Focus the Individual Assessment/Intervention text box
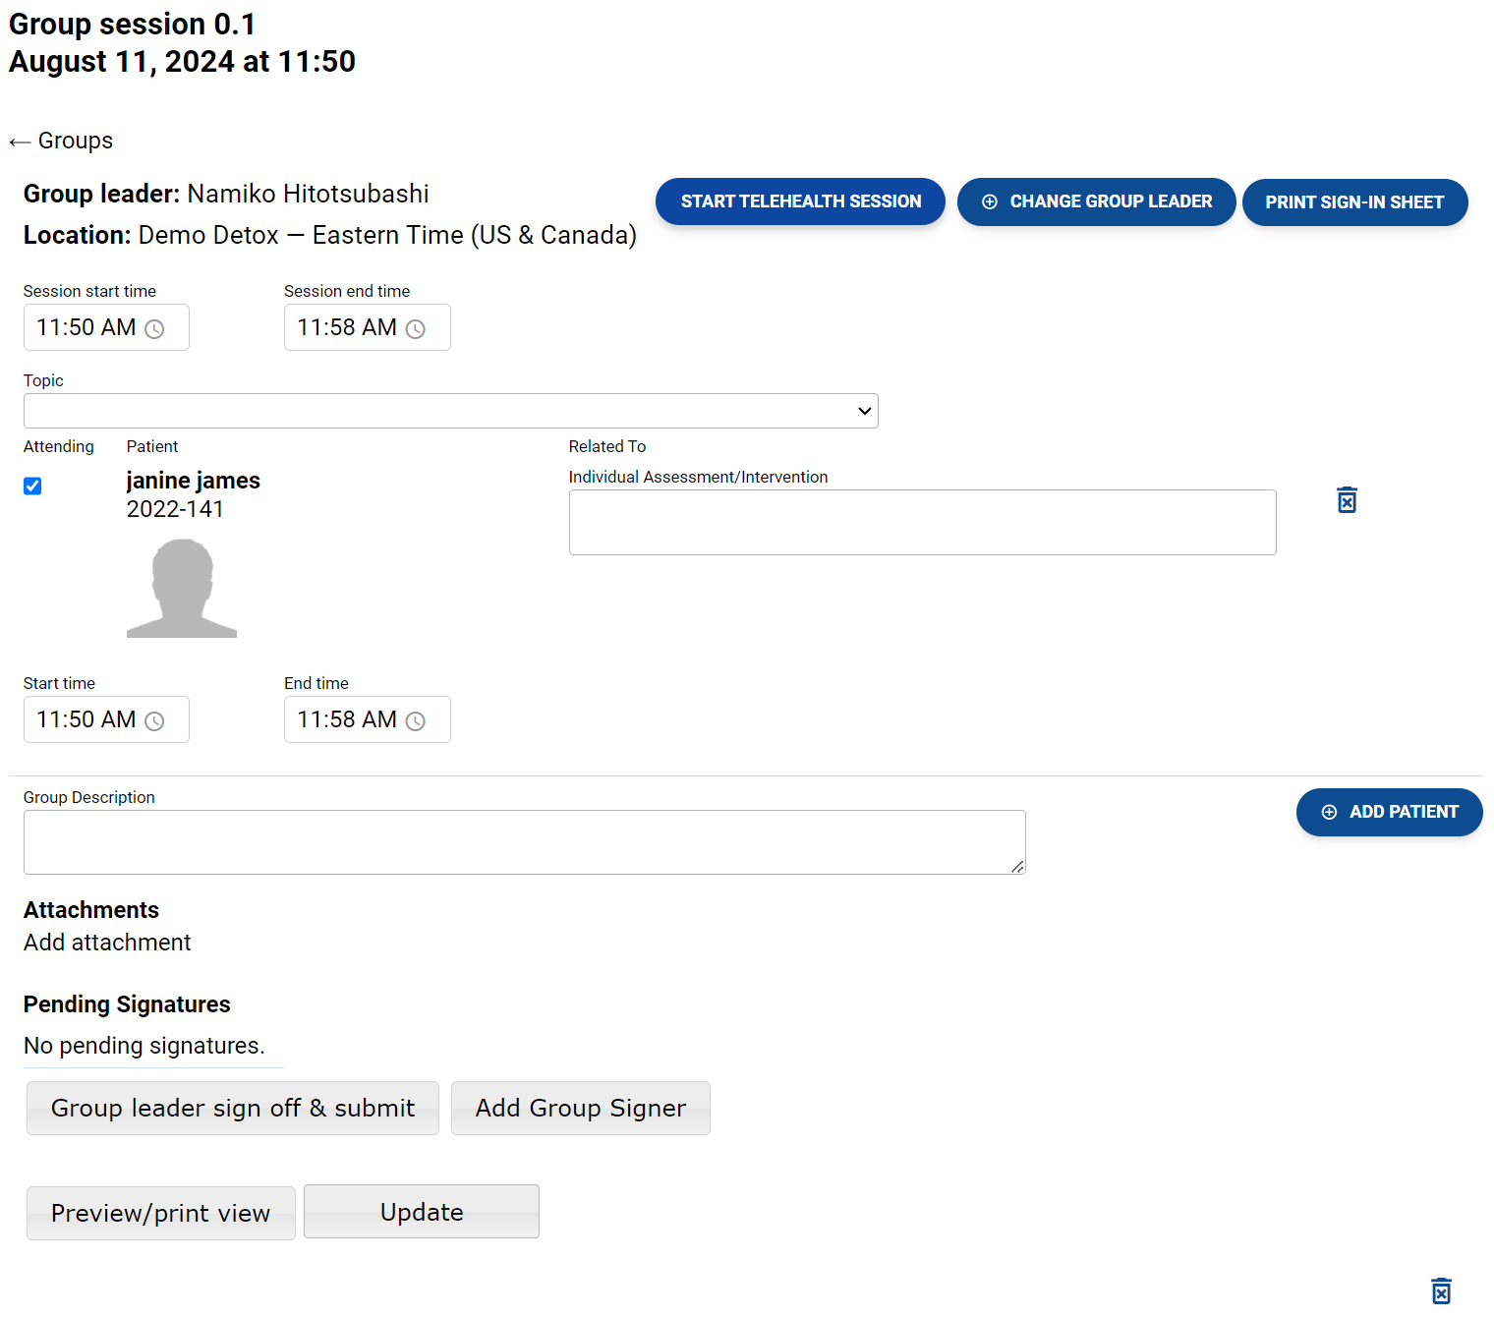Image resolution: width=1494 pixels, height=1317 pixels. (x=922, y=522)
